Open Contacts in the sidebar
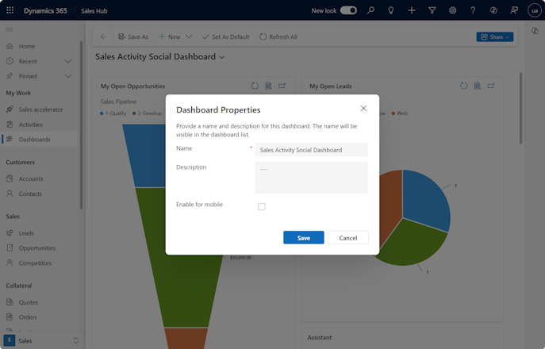Viewport: 545px width, 349px height. pos(39,194)
